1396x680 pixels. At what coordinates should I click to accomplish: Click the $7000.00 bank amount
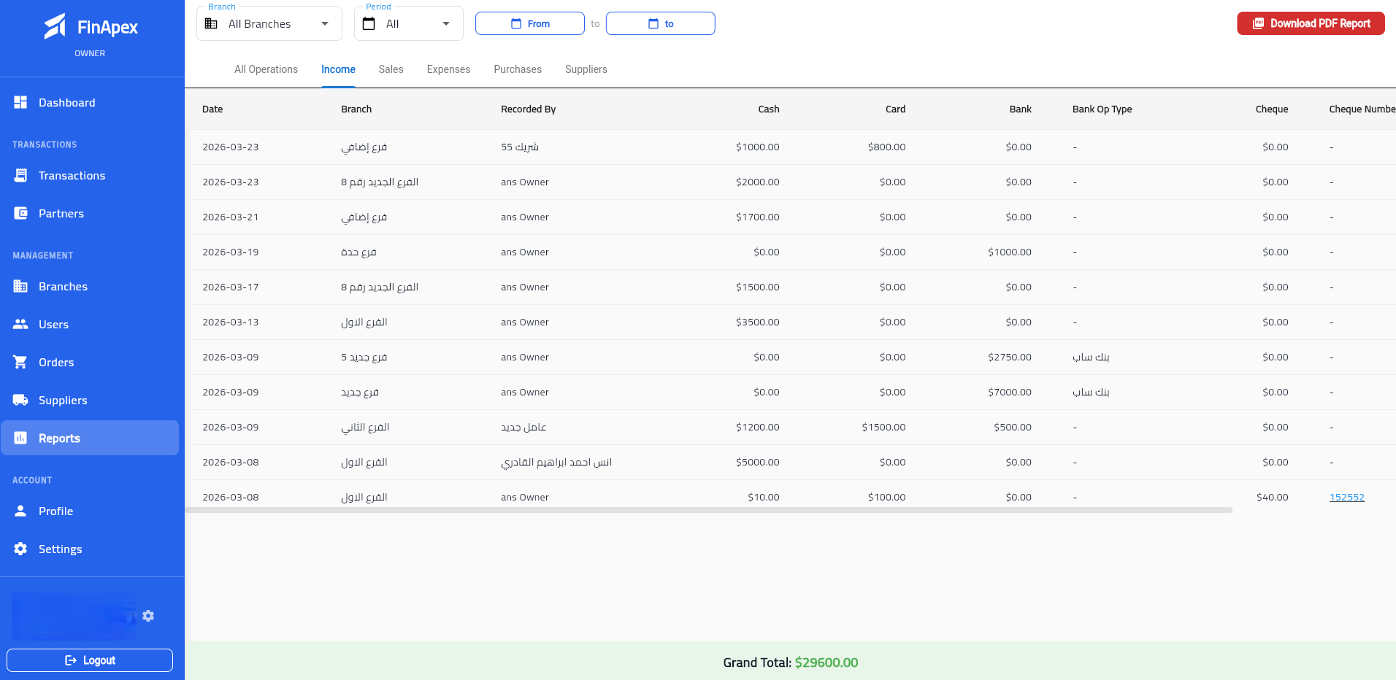tap(1009, 392)
